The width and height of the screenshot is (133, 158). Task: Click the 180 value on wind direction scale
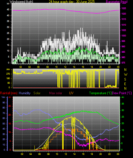point(8,78)
